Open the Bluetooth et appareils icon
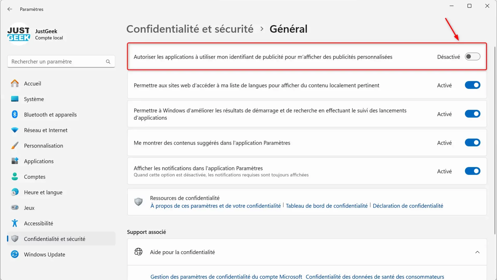This screenshot has width=497, height=280. coord(15,114)
